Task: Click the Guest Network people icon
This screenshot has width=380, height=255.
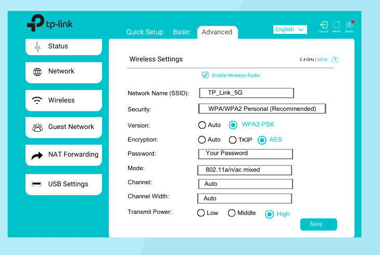Action: point(37,127)
